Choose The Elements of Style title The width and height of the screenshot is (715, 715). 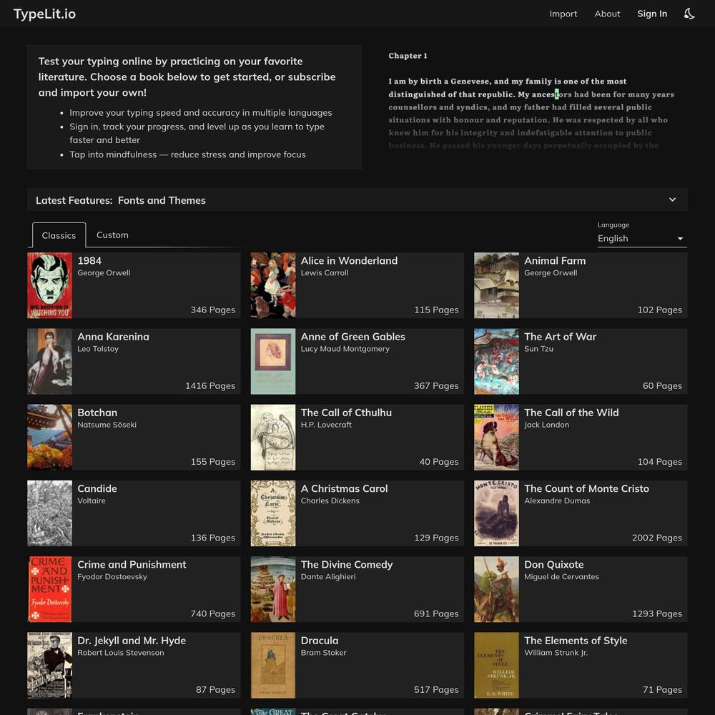576,641
